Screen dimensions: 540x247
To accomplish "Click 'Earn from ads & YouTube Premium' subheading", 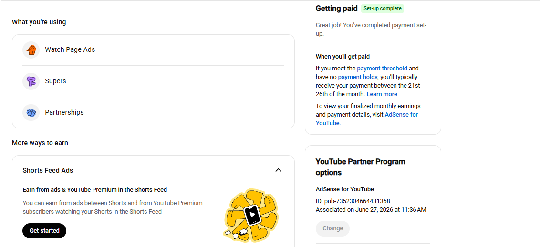I will click(95, 189).
